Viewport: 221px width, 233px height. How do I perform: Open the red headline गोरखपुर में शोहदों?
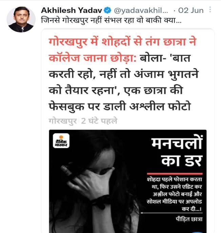tap(122, 50)
